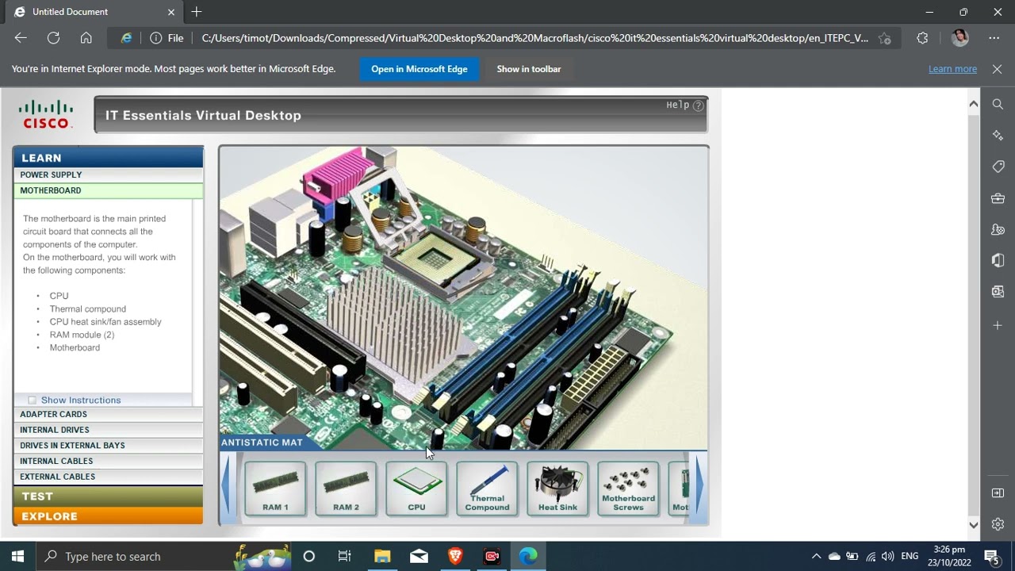Pick the RAM 1 component from the tray
Screen dimensions: 1015x571
[x=275, y=489]
